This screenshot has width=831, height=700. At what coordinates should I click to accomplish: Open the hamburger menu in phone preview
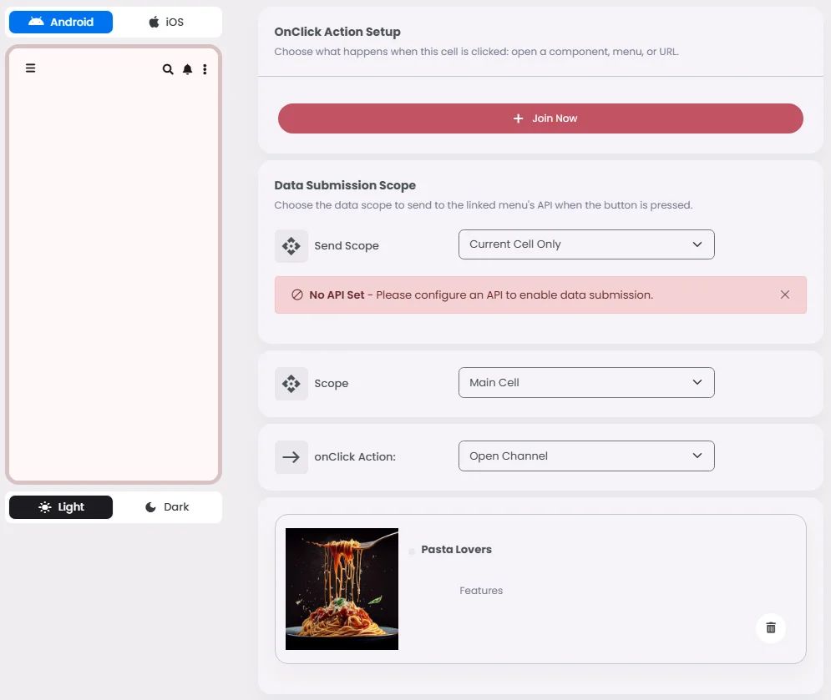click(x=31, y=68)
